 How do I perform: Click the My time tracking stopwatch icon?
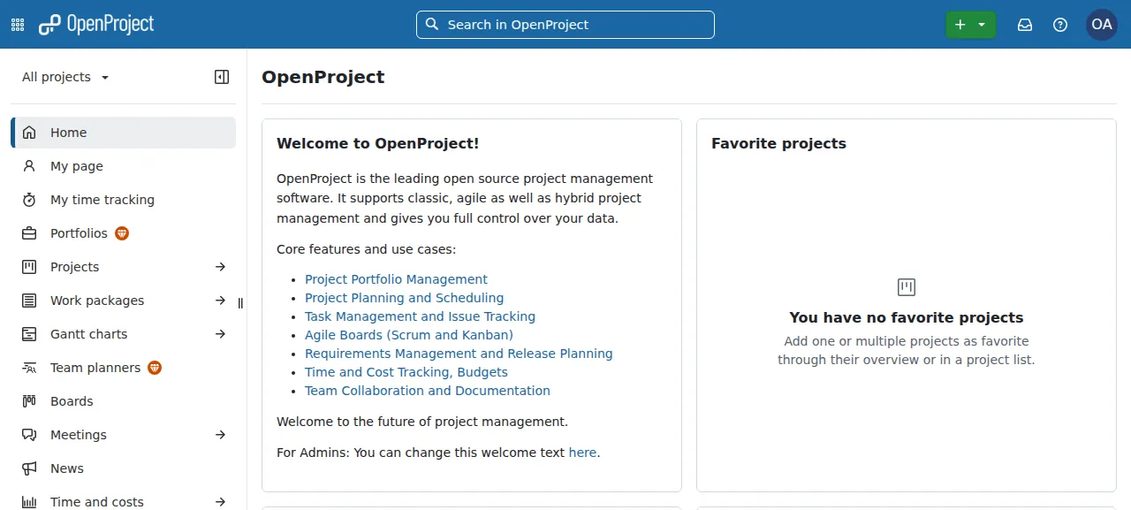coord(29,200)
